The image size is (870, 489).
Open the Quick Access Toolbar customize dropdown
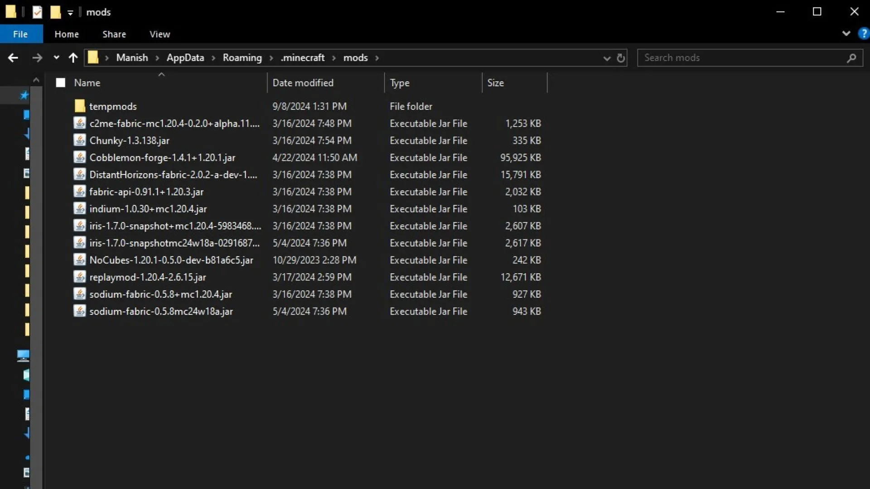click(x=70, y=13)
